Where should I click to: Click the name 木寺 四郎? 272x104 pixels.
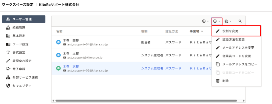point(71,40)
